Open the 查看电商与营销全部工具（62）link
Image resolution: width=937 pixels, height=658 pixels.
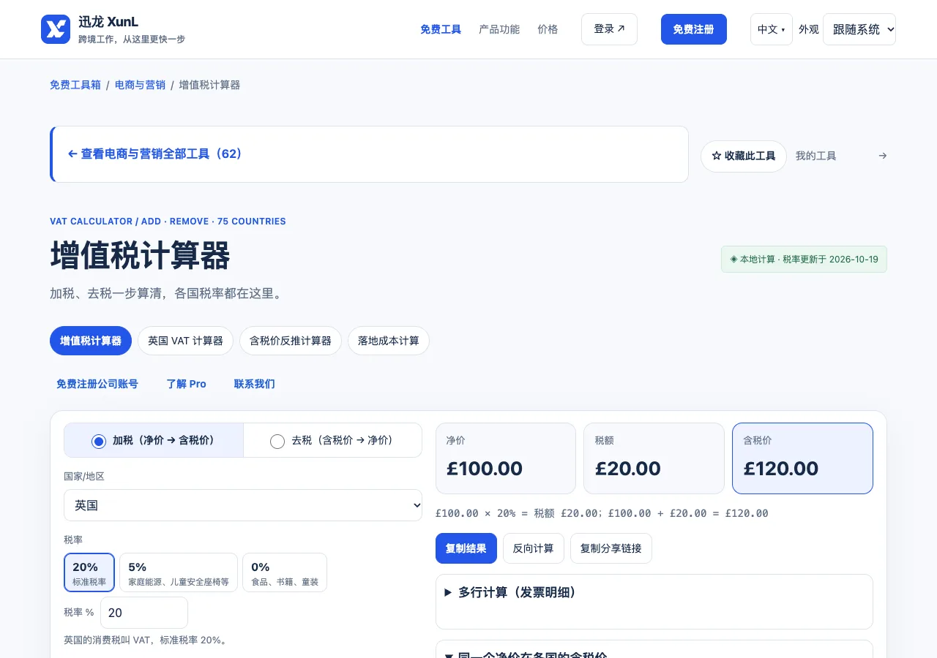[155, 154]
